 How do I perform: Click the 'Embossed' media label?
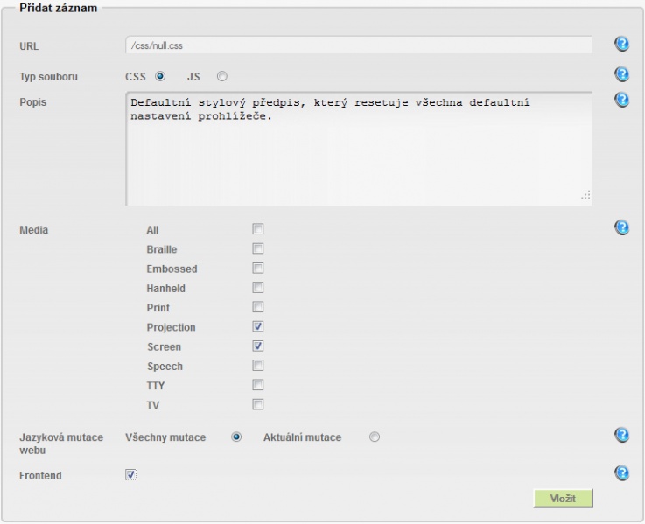click(172, 269)
